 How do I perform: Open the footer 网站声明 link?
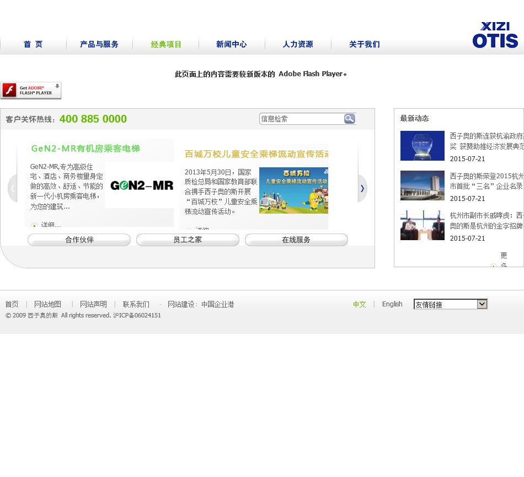tap(93, 304)
